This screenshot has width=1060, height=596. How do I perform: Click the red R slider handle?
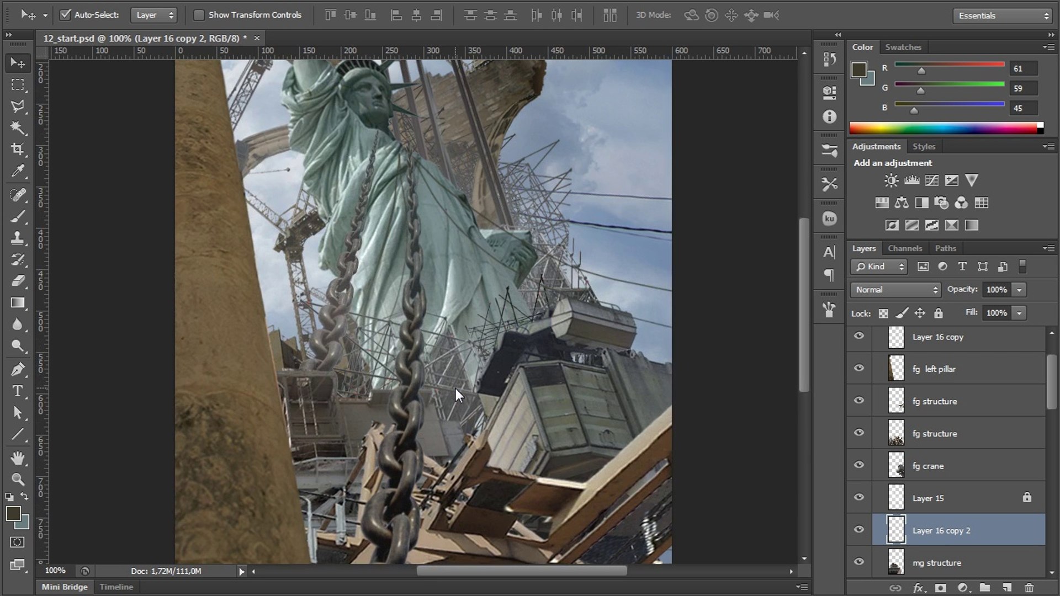tap(921, 71)
